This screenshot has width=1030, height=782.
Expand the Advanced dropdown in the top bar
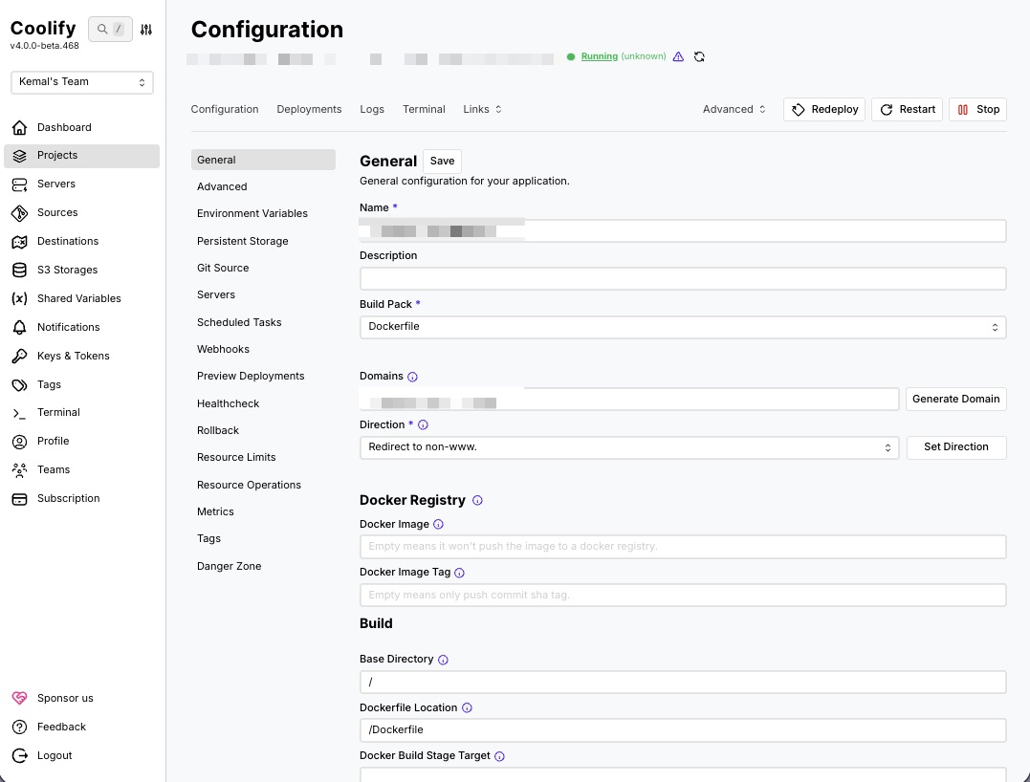pos(734,109)
